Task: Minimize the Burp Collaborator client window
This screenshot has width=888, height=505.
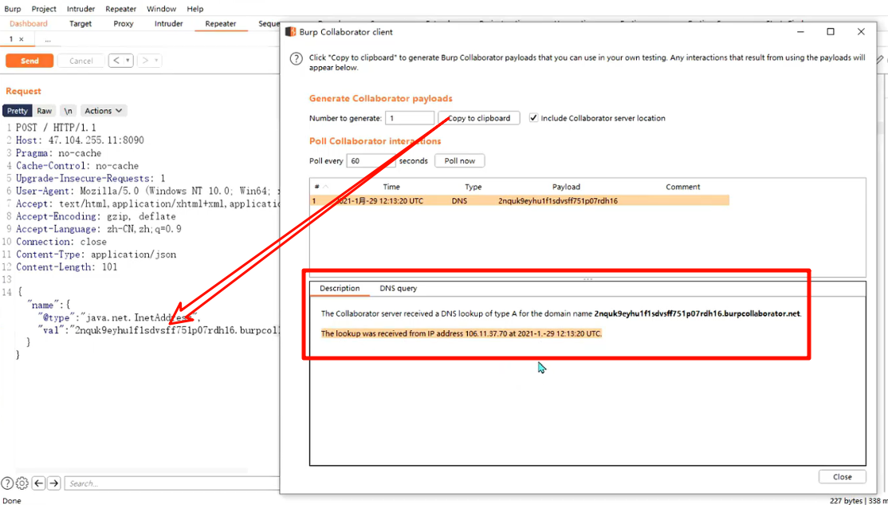Action: tap(800, 32)
